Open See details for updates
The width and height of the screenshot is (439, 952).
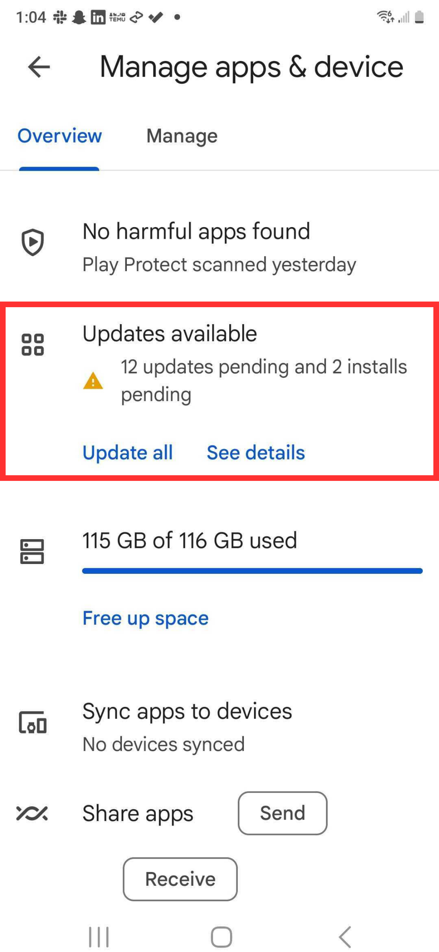pyautogui.click(x=256, y=452)
